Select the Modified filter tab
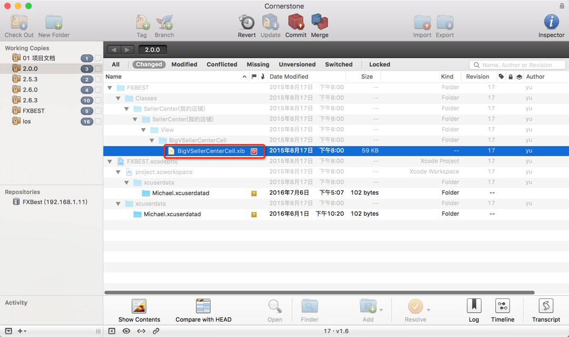Screen dimensions: 569x337 (x=184, y=64)
